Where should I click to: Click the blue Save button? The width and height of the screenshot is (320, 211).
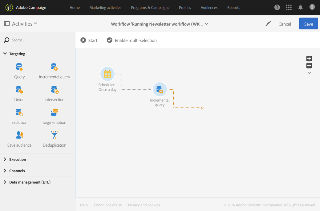(308, 24)
